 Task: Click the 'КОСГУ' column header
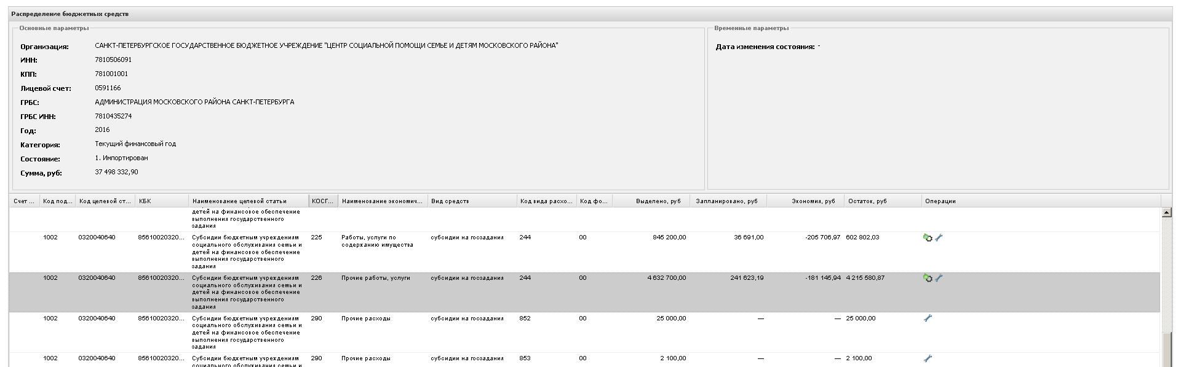click(324, 201)
